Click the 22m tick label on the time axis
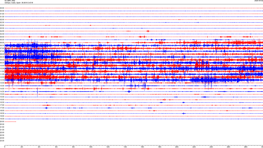 (x=194, y=147)
